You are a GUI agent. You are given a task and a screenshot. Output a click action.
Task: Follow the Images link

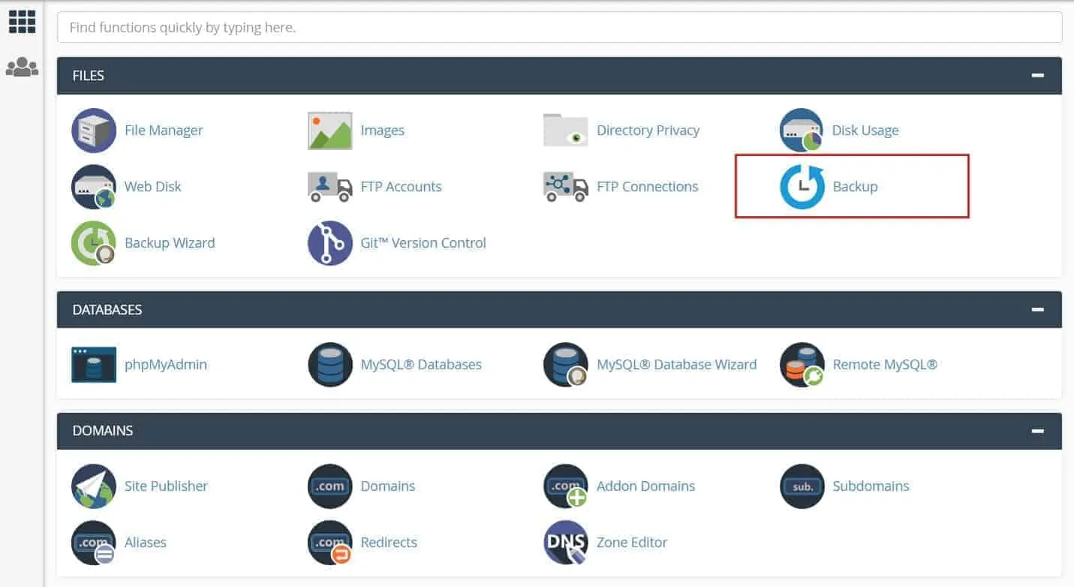(383, 131)
